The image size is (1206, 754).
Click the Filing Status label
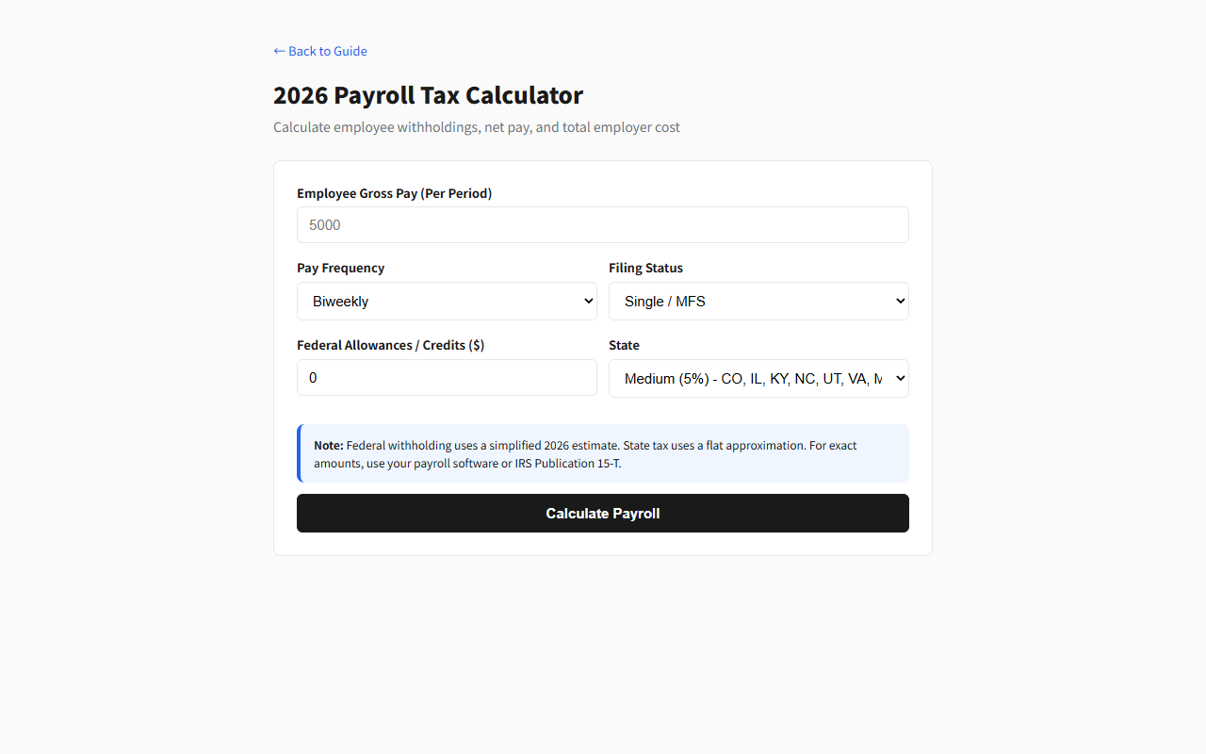click(645, 268)
